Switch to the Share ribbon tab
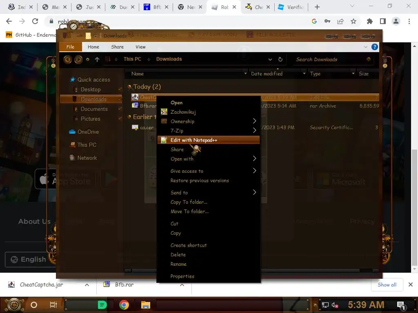This screenshot has width=418, height=313. click(117, 47)
